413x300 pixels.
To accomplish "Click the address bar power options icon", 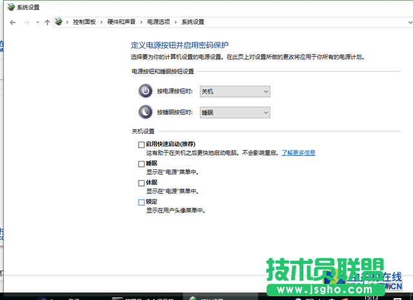I will coord(59,22).
